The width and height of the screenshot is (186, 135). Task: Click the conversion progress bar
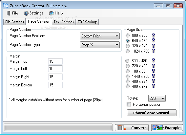click(58, 127)
